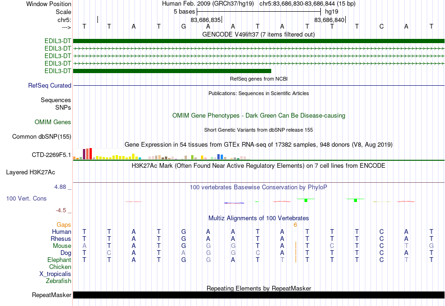Screen dimensions: 445x306
Task: Click the orange Gaps label
Action: tap(64, 225)
